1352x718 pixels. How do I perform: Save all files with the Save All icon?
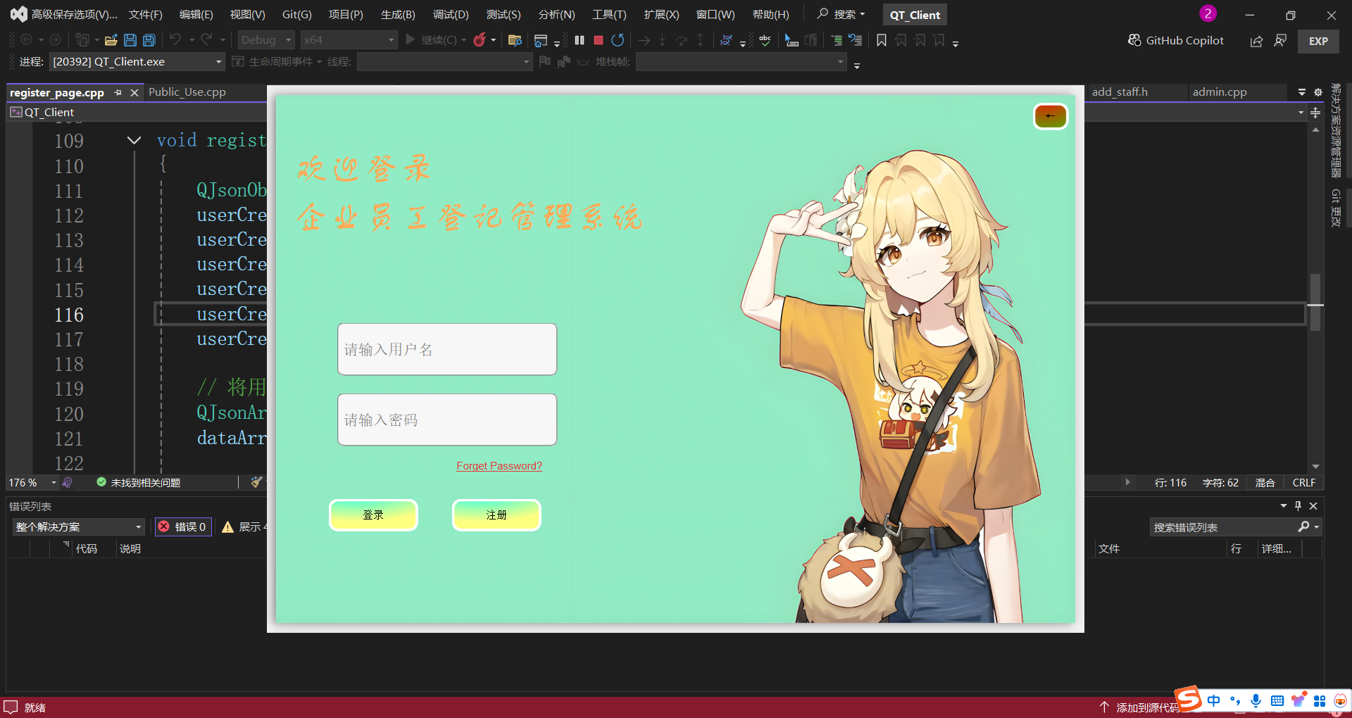[149, 40]
